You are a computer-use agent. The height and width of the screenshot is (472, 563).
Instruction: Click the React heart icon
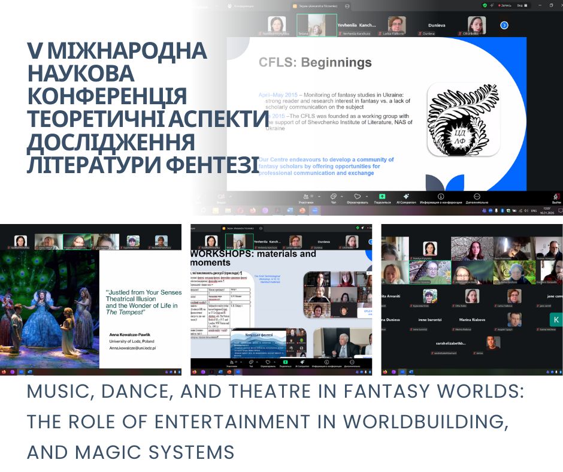pos(358,196)
